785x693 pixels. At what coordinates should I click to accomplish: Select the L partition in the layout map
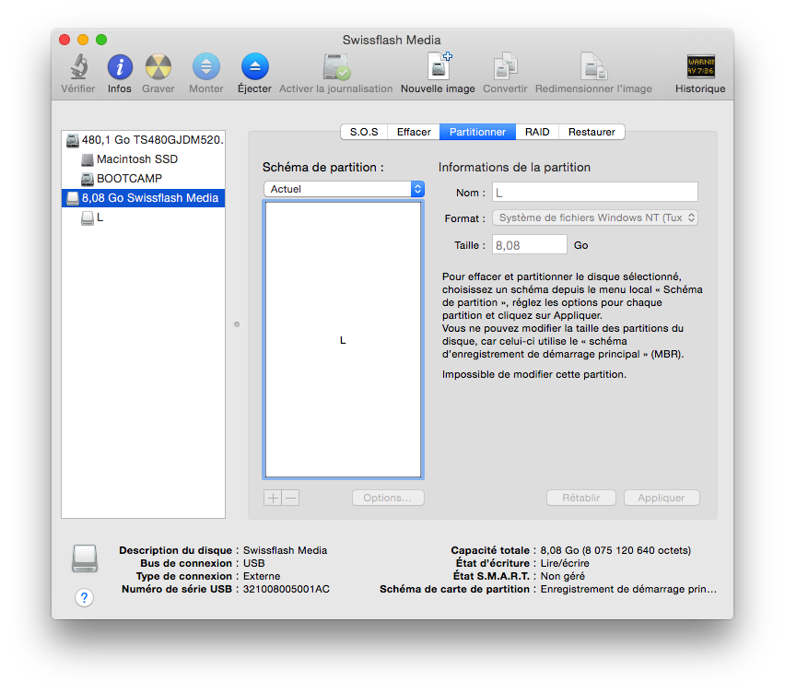[x=343, y=340]
